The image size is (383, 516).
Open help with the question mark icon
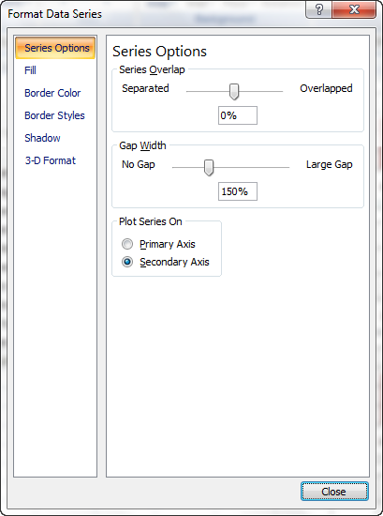[x=318, y=9]
